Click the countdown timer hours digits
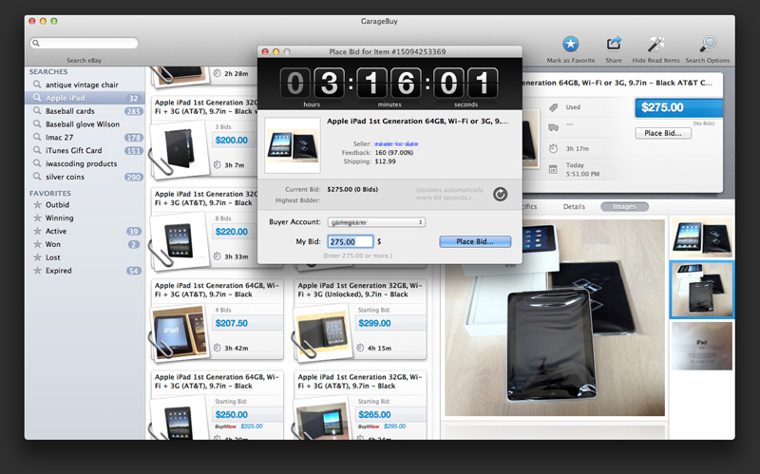The image size is (760, 474). tap(313, 83)
